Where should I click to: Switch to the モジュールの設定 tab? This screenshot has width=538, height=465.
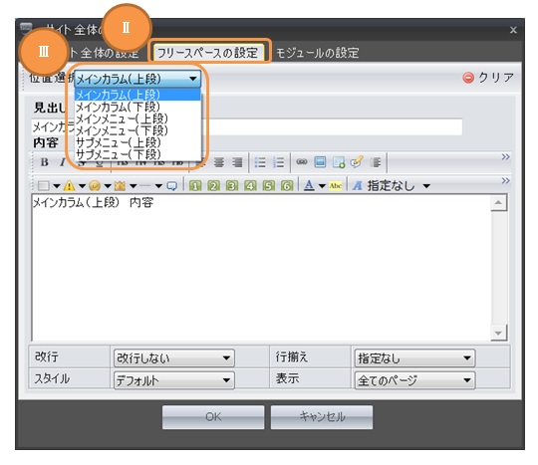(318, 53)
